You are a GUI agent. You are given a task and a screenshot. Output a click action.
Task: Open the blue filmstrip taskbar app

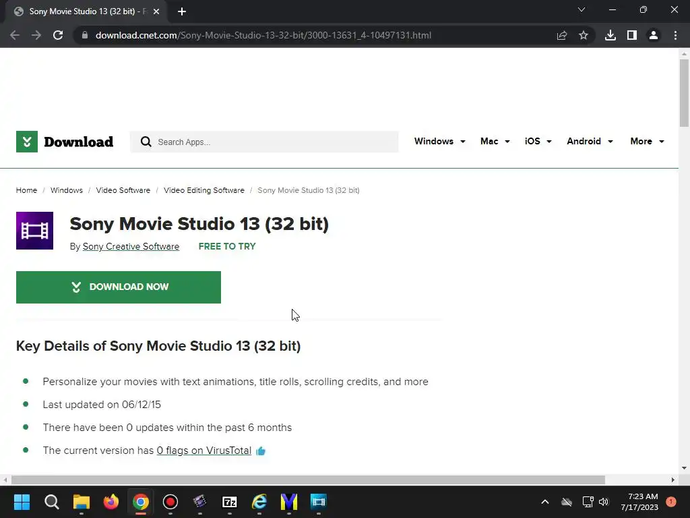coord(319,502)
